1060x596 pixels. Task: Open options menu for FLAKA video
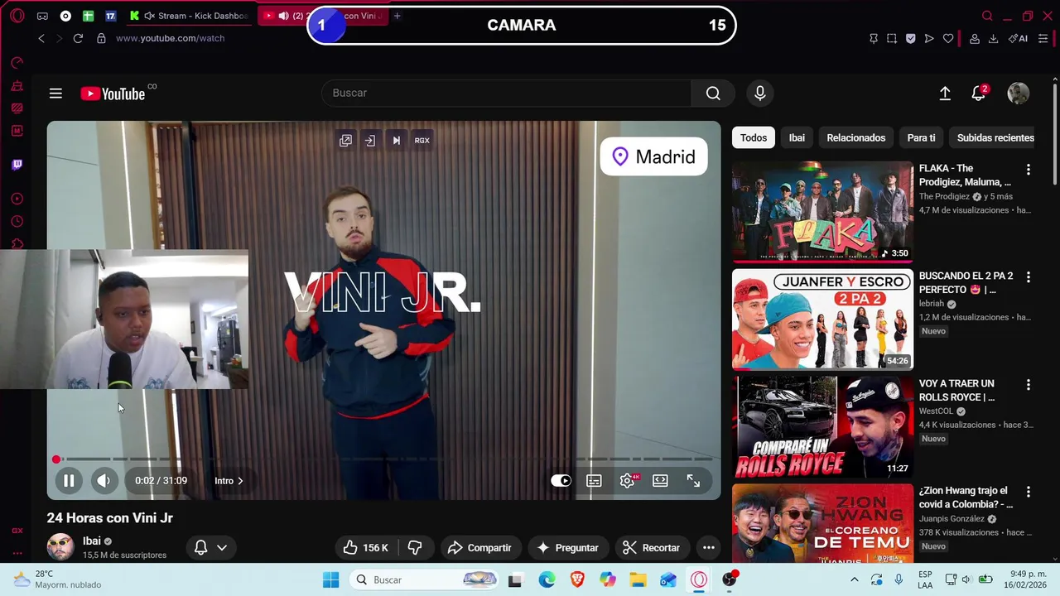click(1029, 170)
